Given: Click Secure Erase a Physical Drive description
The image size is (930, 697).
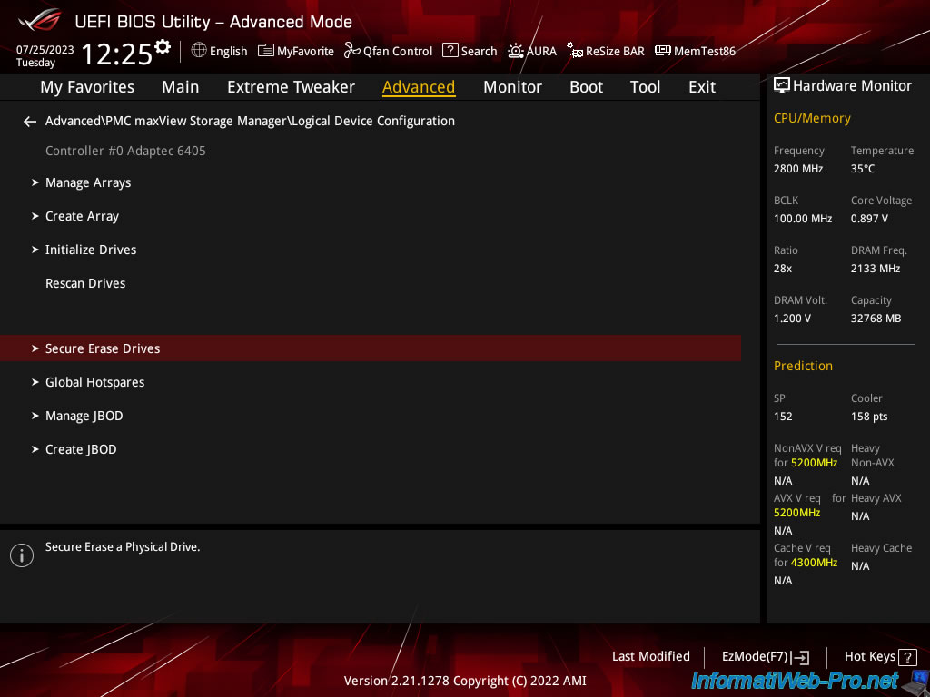Looking at the screenshot, I should pyautogui.click(x=123, y=547).
